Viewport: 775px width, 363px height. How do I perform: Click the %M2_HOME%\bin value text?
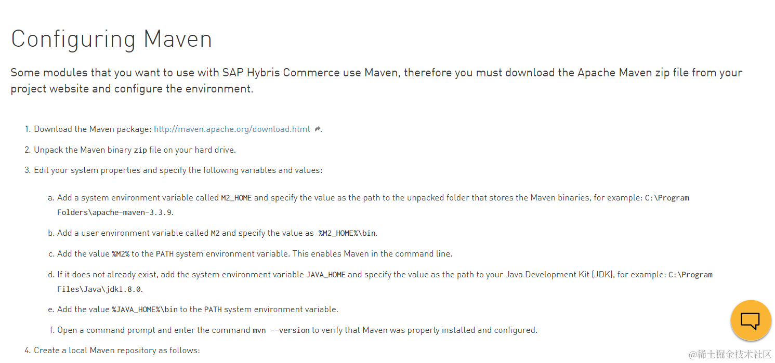347,233
